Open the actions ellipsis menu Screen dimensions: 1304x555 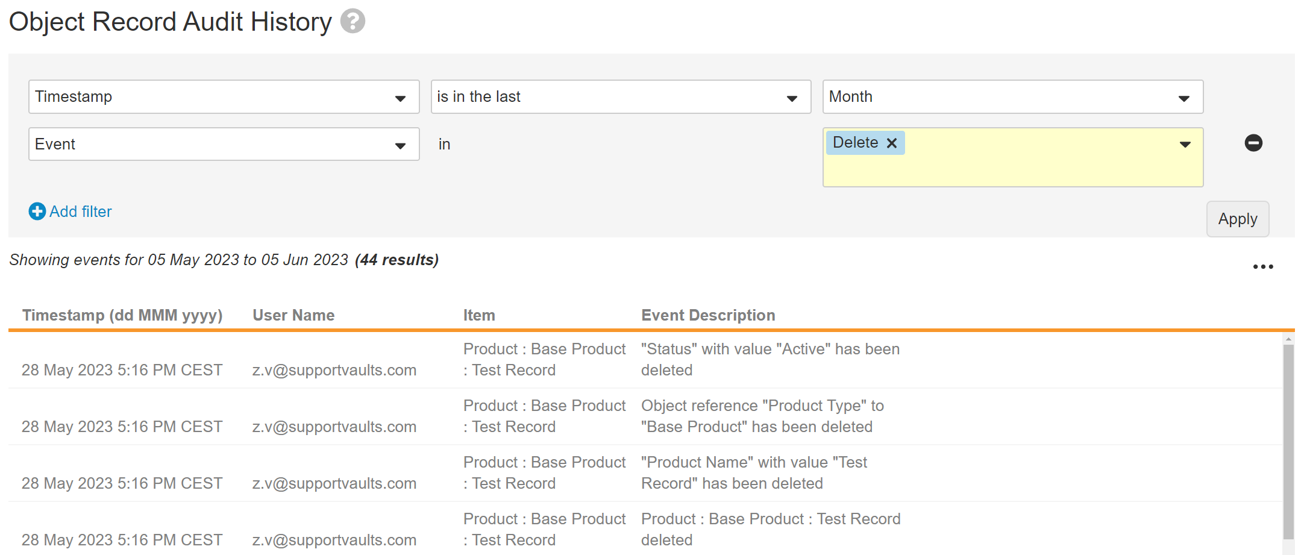(1263, 266)
